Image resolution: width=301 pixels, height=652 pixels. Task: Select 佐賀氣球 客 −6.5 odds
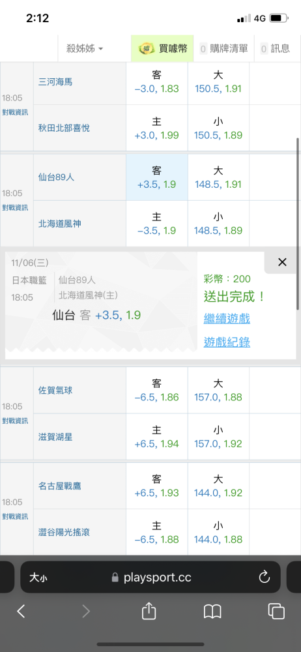click(x=157, y=391)
